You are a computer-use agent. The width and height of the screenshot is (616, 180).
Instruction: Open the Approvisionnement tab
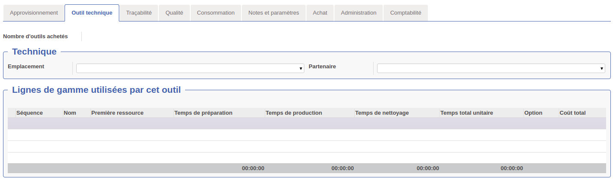34,13
